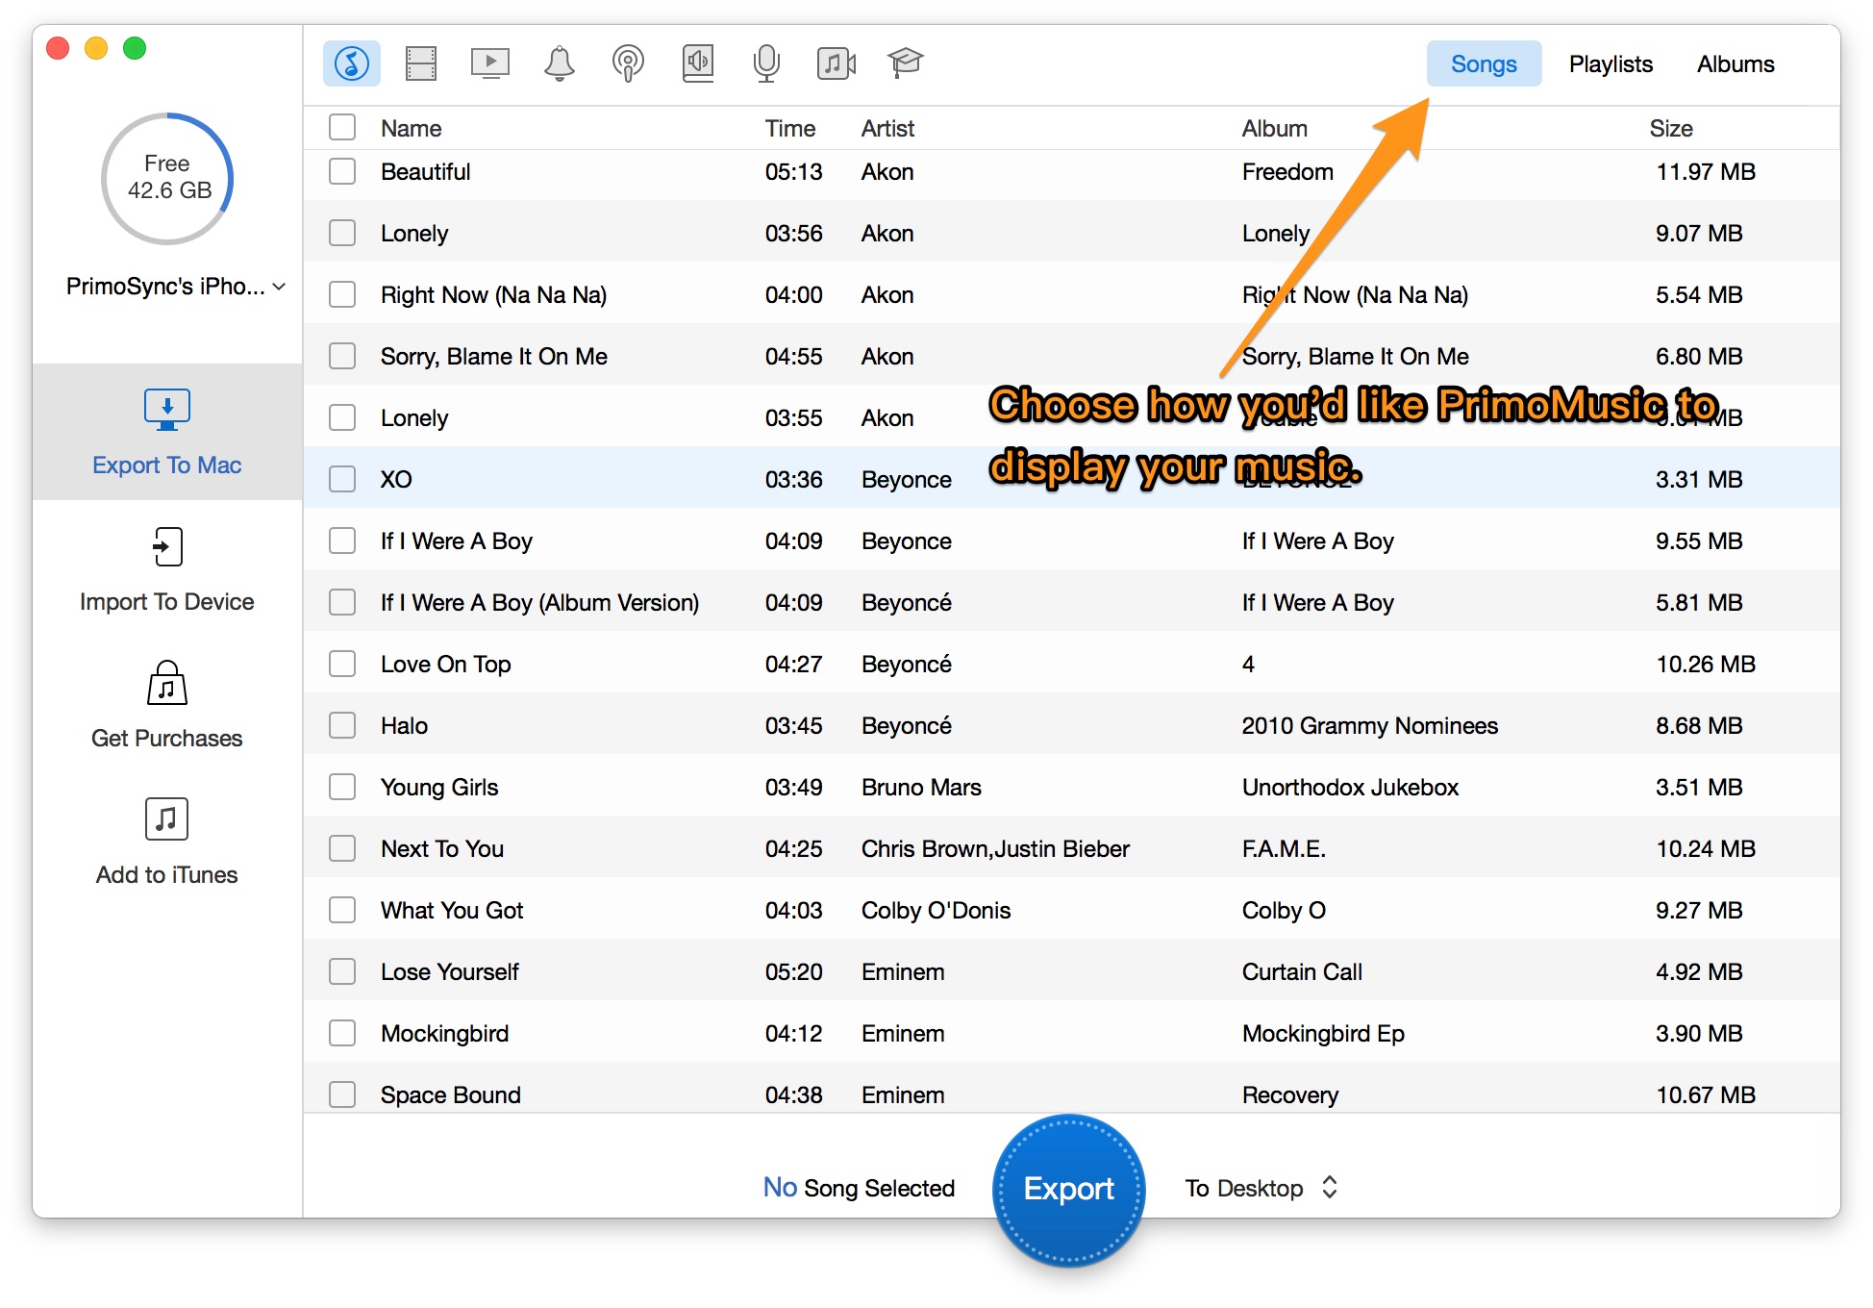The width and height of the screenshot is (1873, 1308).
Task: Open the Music Videos category icon
Action: click(x=836, y=63)
